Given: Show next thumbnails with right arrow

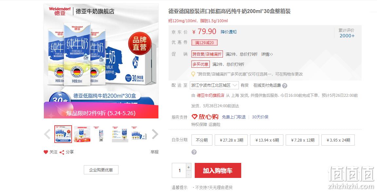Looking at the screenshot, I should click(155, 134).
